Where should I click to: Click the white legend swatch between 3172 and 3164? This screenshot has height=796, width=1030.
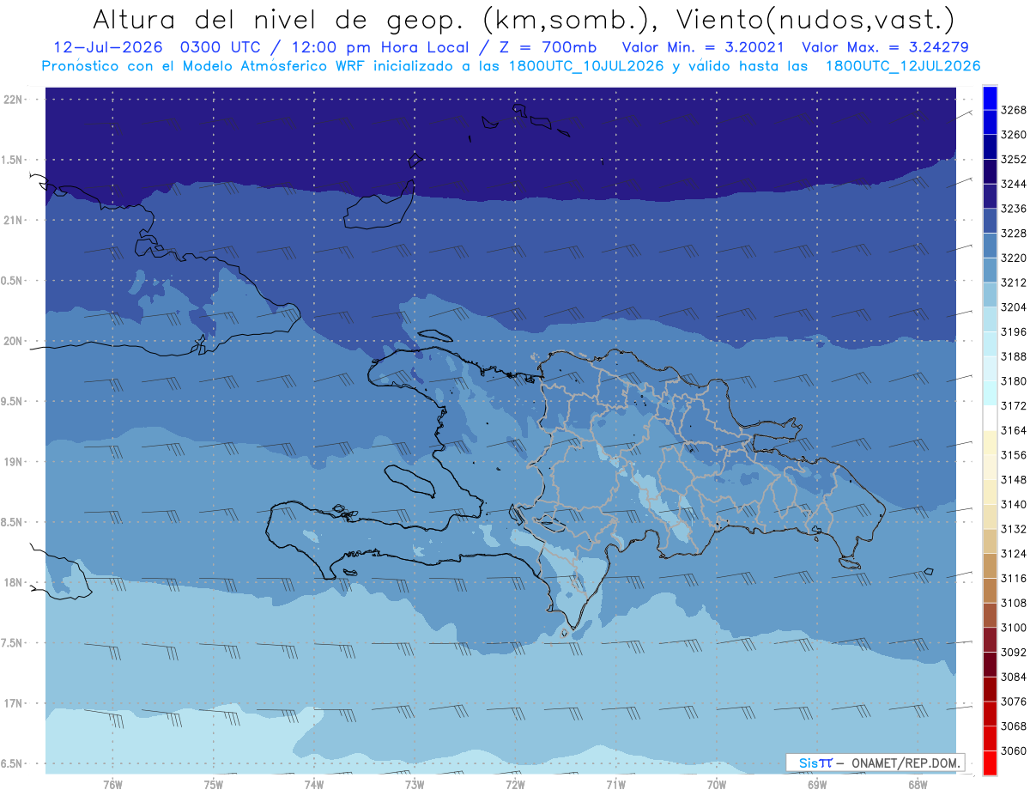pos(990,418)
